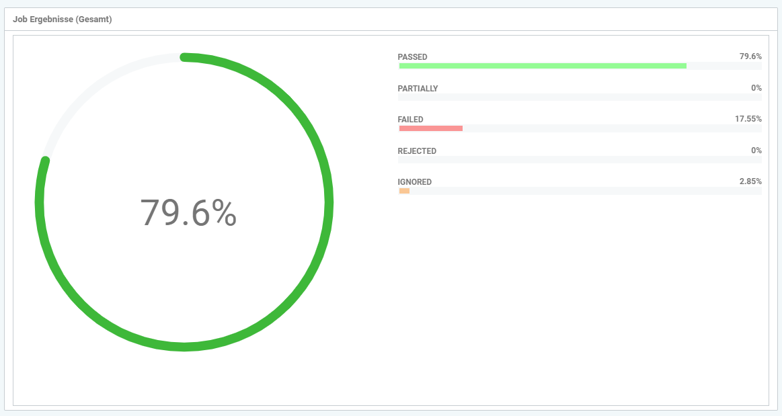Click the unfilled part of FAILED bar track
The height and width of the screenshot is (416, 782).
(x=612, y=128)
